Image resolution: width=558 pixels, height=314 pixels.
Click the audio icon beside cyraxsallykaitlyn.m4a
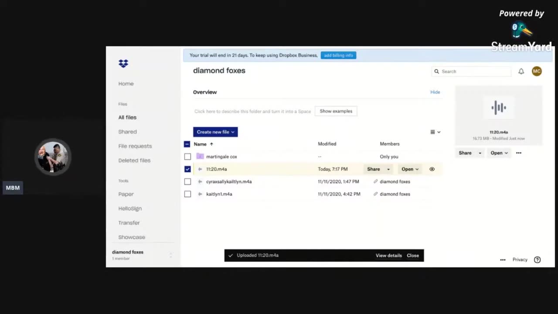click(200, 181)
